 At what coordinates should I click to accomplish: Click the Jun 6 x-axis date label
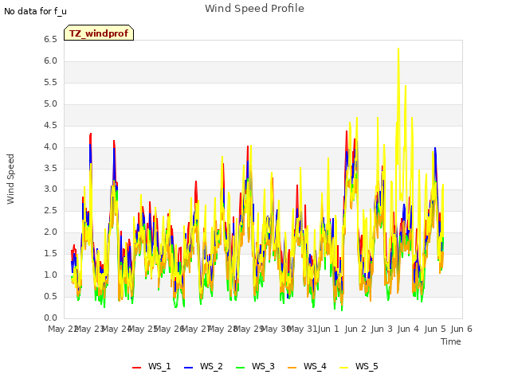[x=461, y=329]
